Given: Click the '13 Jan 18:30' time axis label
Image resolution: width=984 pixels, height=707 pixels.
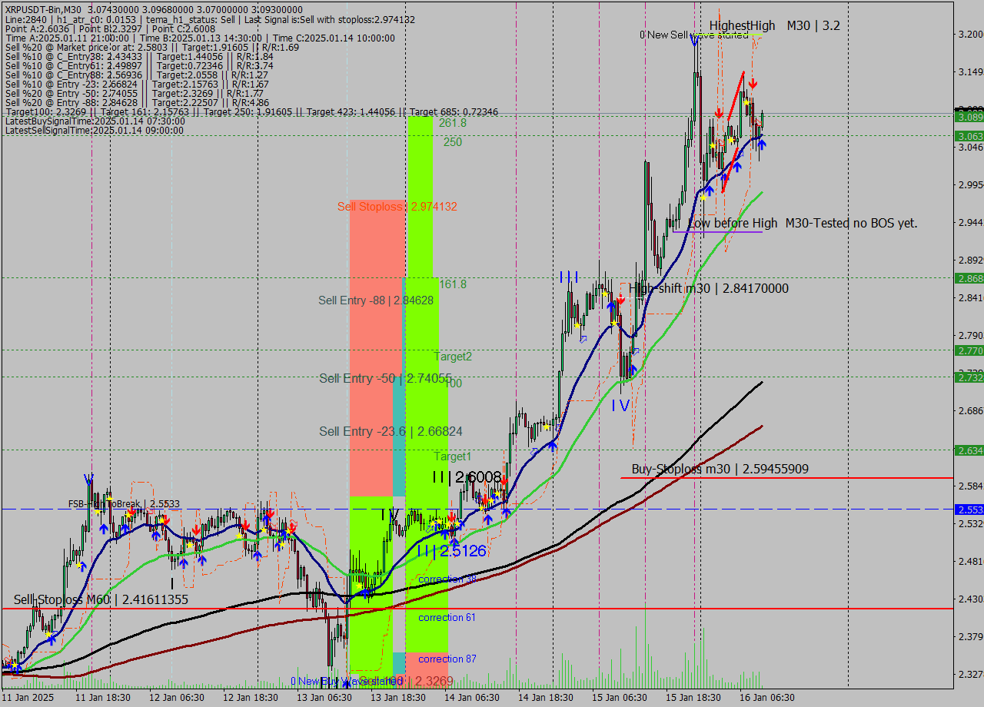Looking at the screenshot, I should click(x=398, y=697).
